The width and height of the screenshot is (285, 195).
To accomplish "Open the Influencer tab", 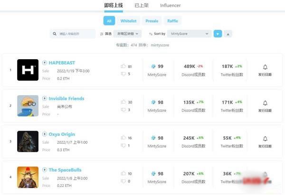I will click(170, 6).
